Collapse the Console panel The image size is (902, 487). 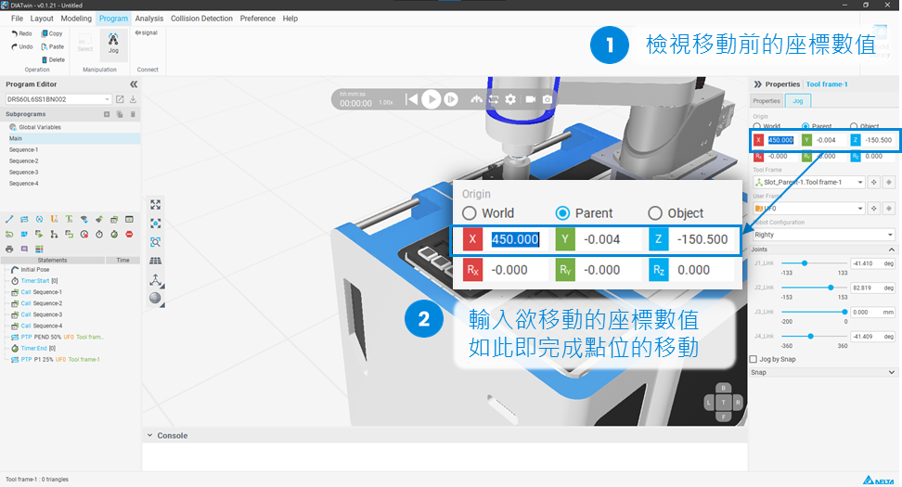pyautogui.click(x=149, y=435)
